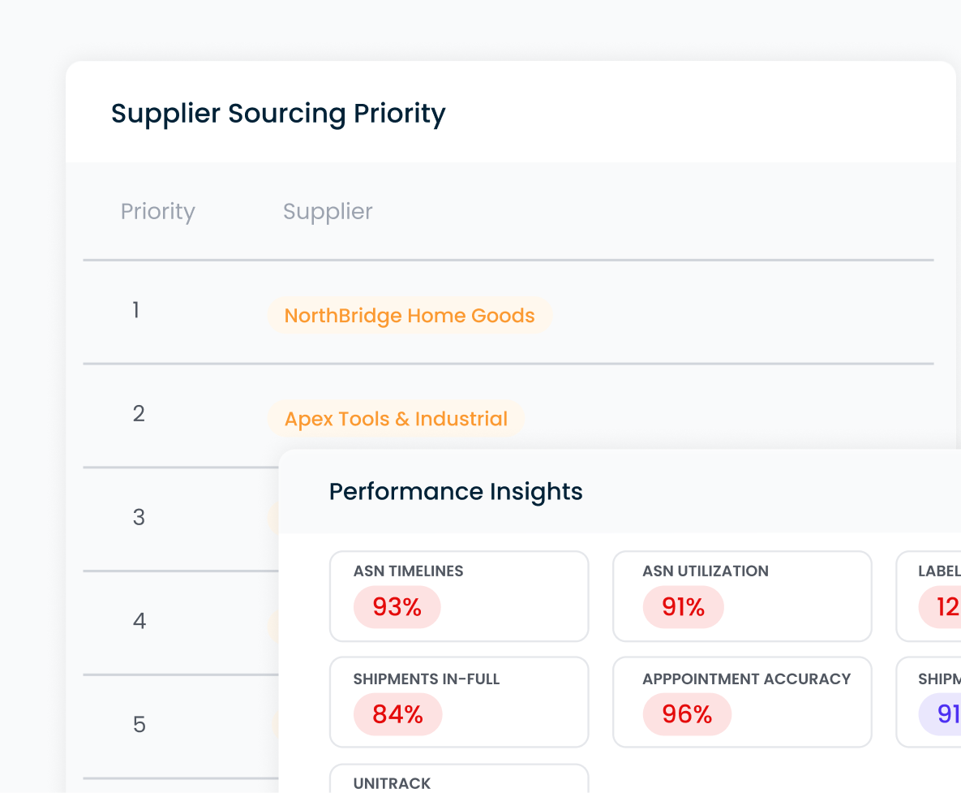
Task: Open the Apex Tools & Industrial supplier tag
Action: point(396,419)
